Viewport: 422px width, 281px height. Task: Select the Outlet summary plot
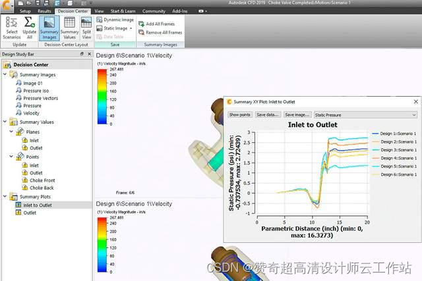(x=26, y=213)
